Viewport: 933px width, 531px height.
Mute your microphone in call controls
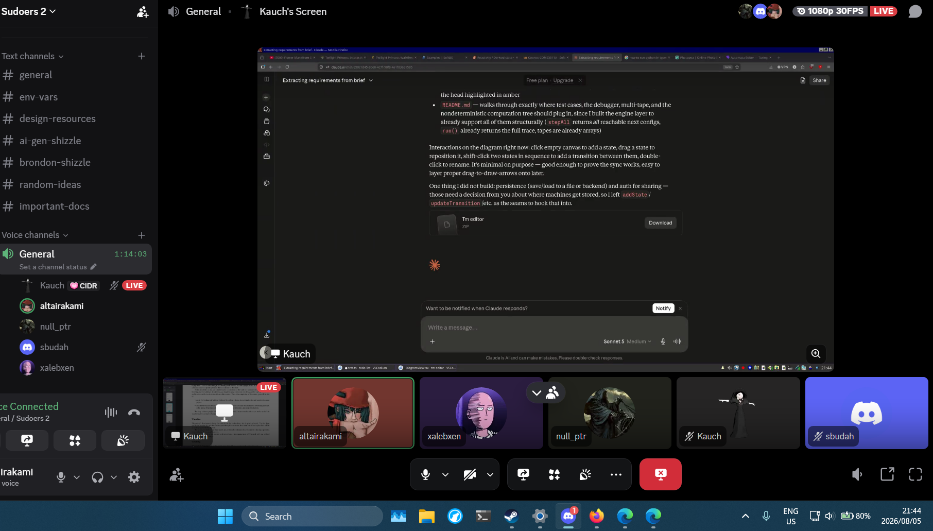click(425, 474)
